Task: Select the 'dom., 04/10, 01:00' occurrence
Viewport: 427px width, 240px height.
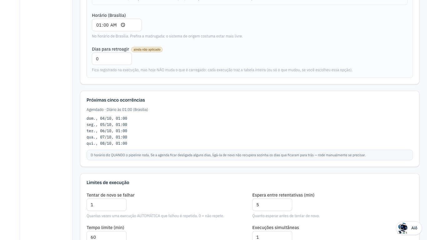Action: 107,118
